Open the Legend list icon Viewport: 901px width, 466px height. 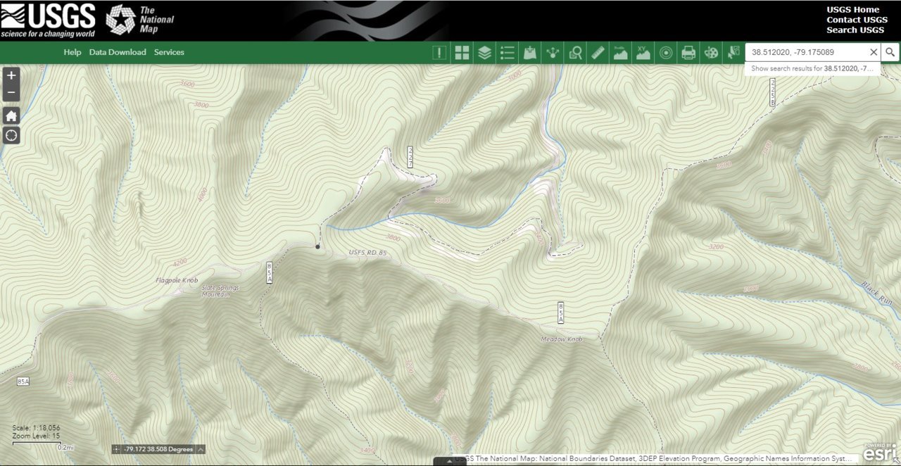(508, 52)
